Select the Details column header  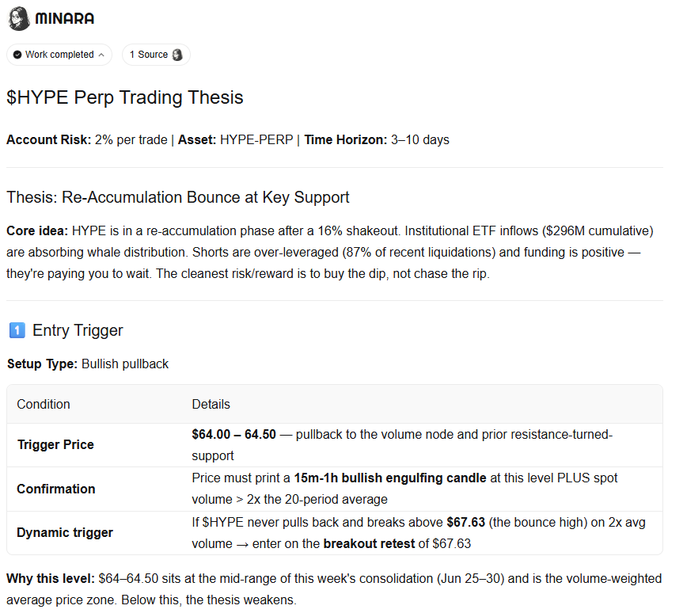pos(211,404)
